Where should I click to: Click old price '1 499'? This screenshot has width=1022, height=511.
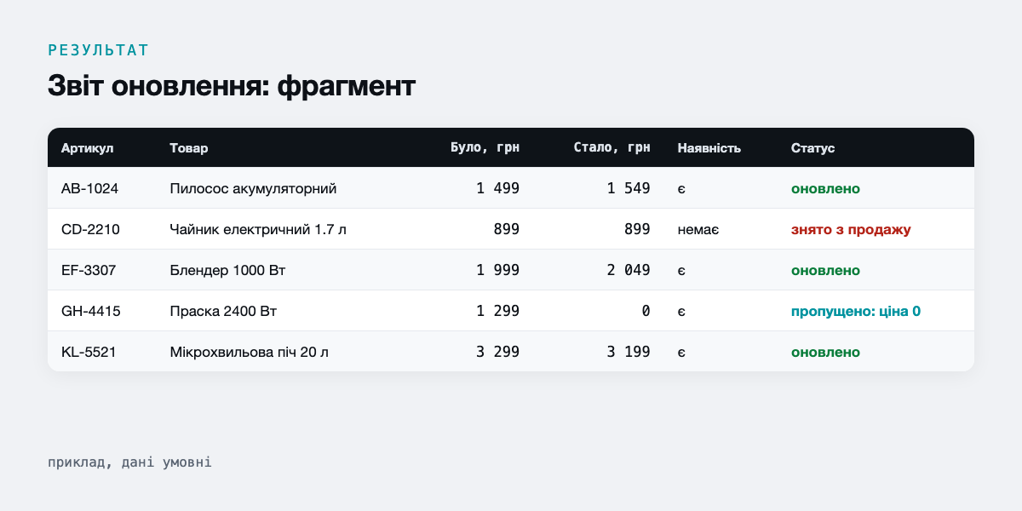[497, 188]
